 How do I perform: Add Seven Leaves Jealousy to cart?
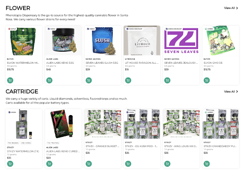167,80
